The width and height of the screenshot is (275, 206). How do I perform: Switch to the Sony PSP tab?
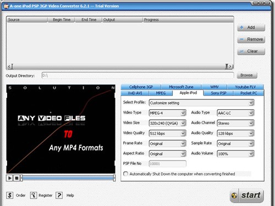tap(218, 93)
